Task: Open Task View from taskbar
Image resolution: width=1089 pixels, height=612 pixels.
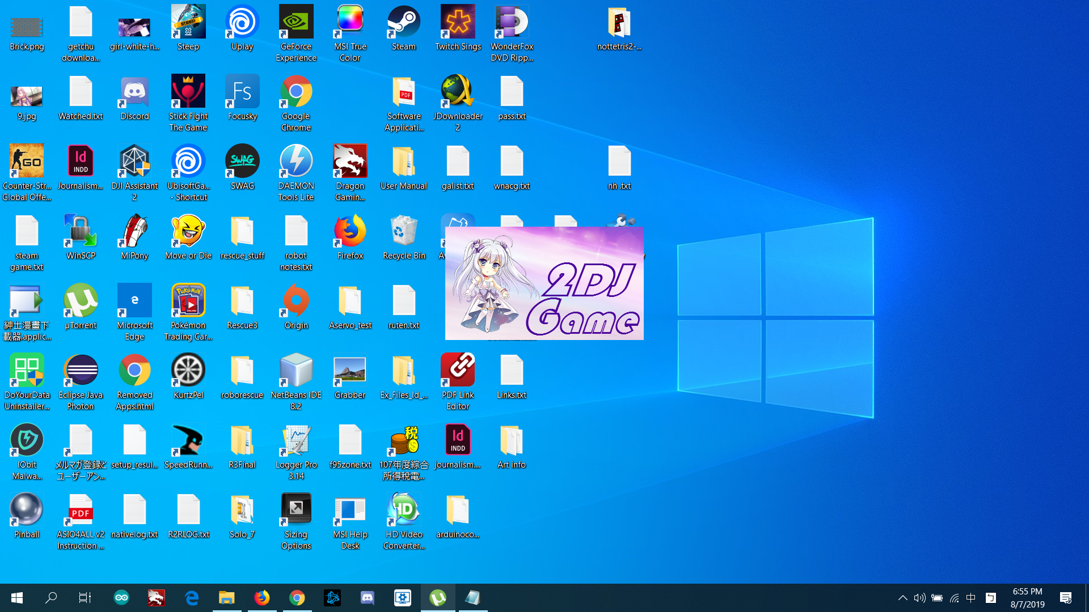Action: [x=85, y=598]
